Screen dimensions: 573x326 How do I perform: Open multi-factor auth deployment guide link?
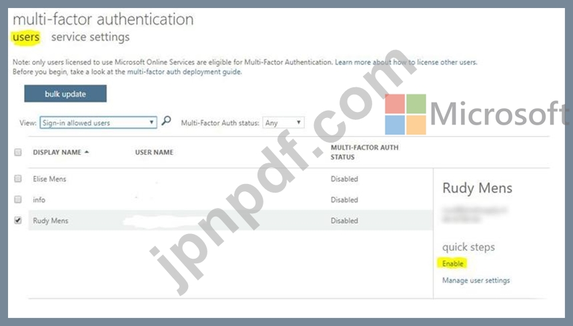tap(184, 72)
